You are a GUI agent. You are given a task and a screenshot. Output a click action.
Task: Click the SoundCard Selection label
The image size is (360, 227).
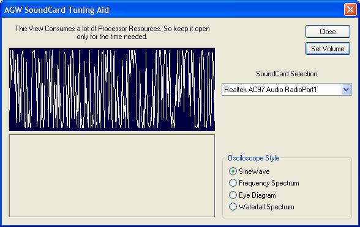pos(287,74)
